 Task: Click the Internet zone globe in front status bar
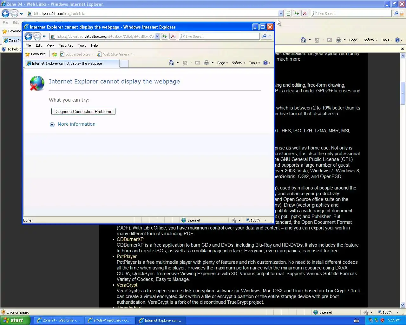tap(184, 220)
